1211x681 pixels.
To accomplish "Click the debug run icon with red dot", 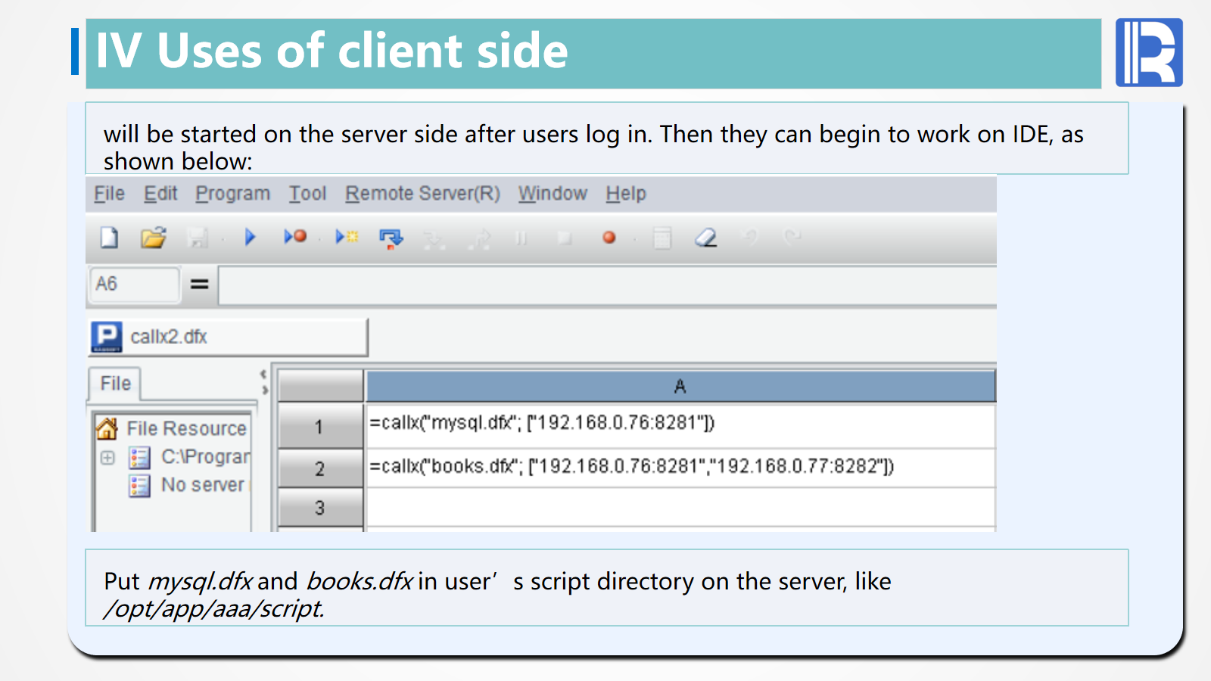I will (295, 238).
